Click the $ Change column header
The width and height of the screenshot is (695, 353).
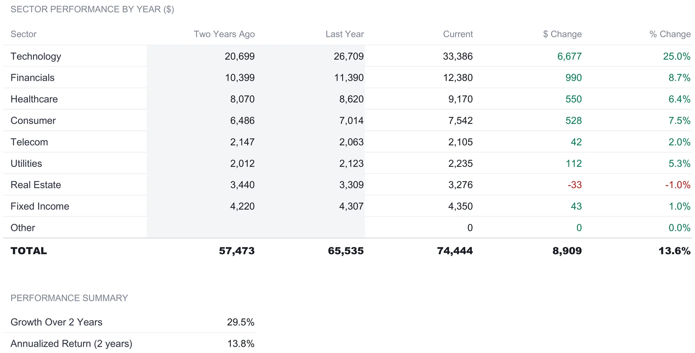[562, 34]
